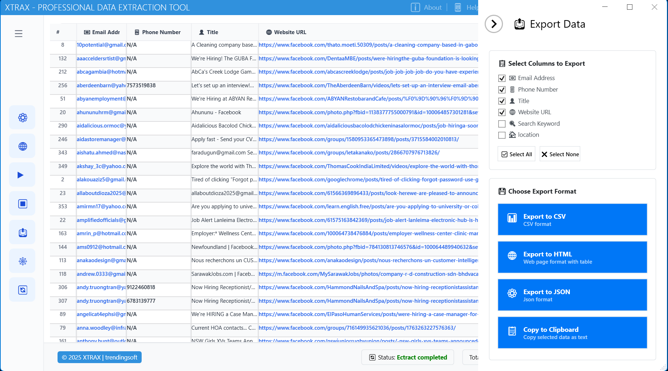Choose Export to CSV format
The width and height of the screenshot is (668, 371).
572,219
